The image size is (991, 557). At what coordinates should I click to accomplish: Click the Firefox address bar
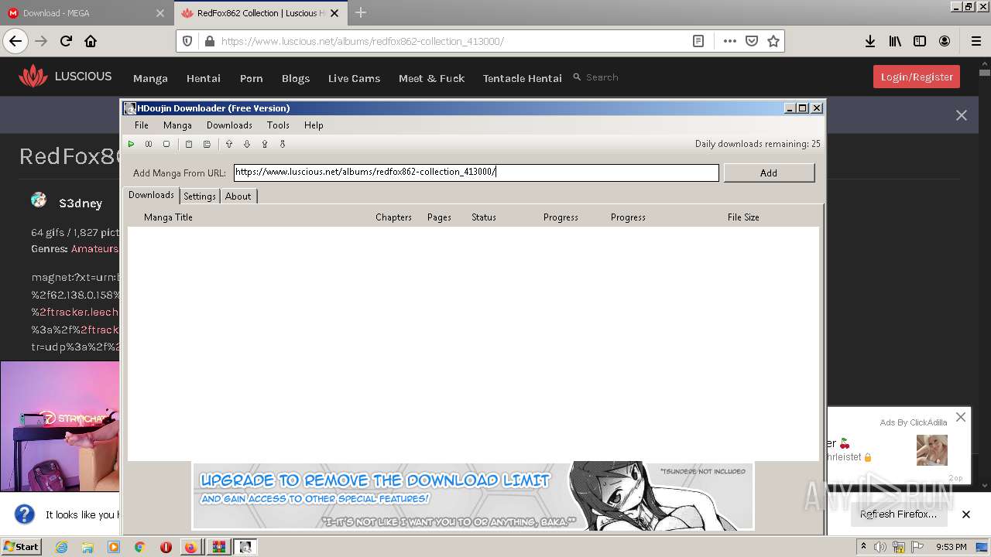(449, 41)
